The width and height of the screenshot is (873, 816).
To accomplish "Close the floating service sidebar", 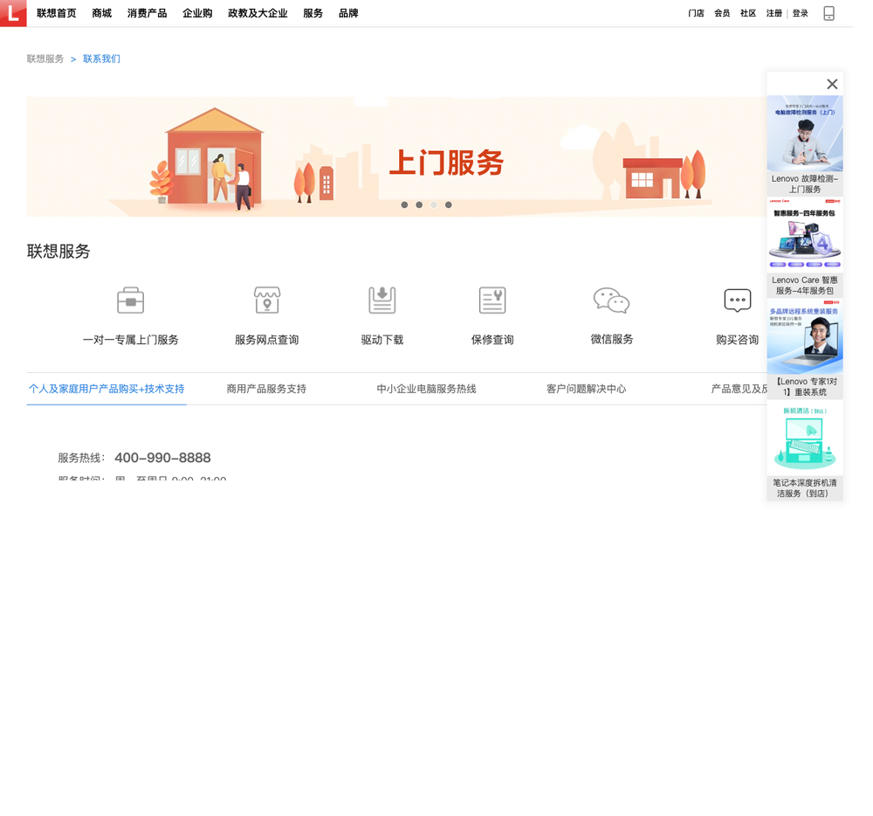I will point(832,84).
